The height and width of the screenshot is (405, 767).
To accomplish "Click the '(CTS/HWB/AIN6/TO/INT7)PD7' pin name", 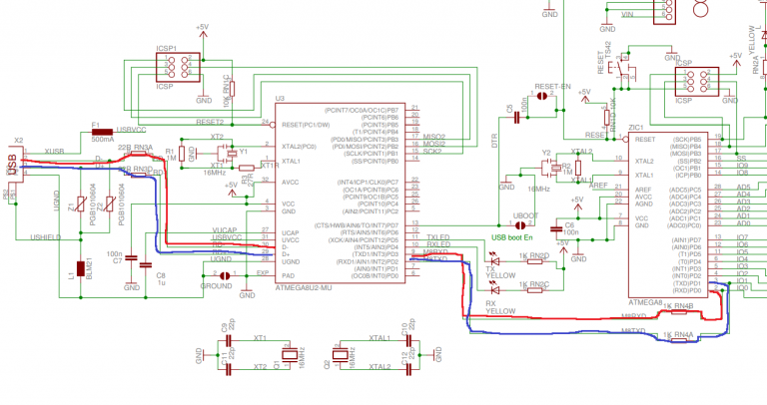I will [357, 225].
